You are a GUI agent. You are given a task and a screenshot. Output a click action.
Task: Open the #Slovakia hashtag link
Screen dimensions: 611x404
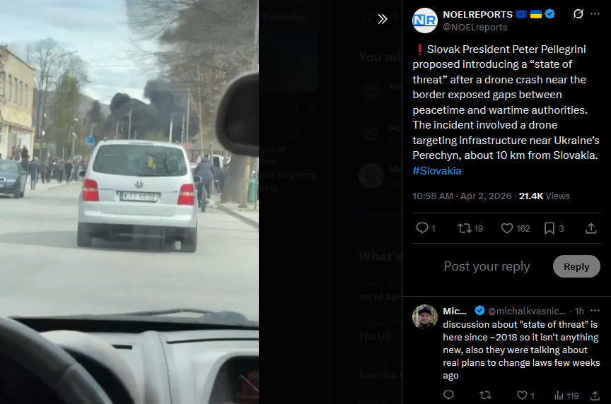[x=437, y=171]
